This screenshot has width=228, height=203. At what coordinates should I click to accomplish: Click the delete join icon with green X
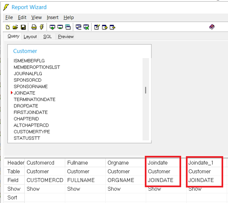coord(86,27)
